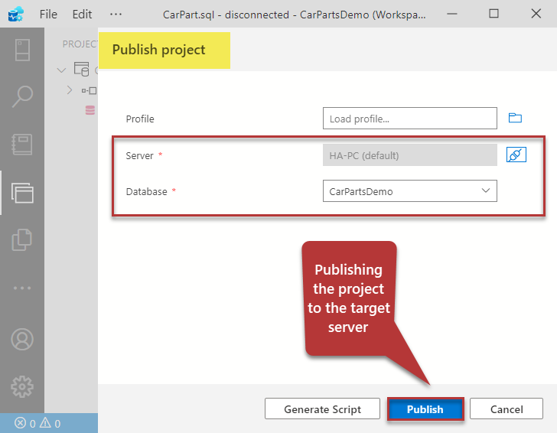Click the server connection plug icon
The image size is (557, 433).
point(516,155)
